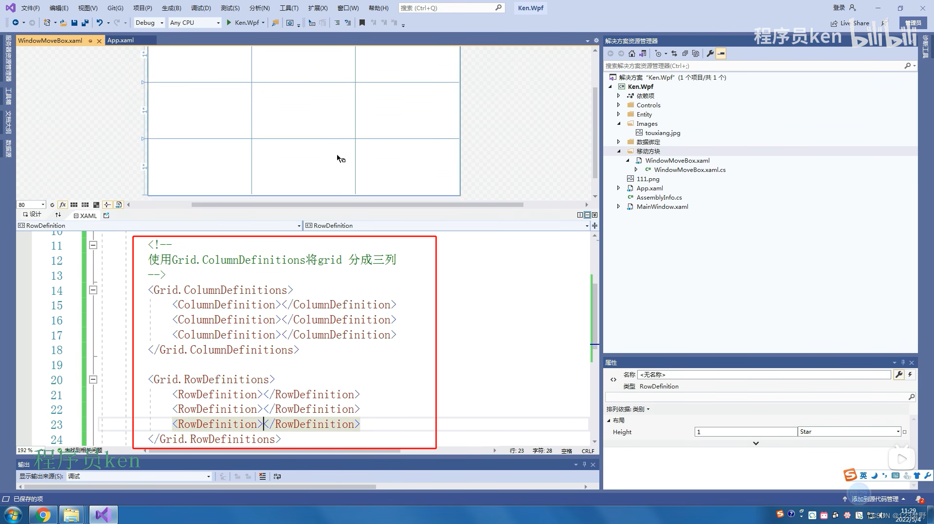This screenshot has width=934, height=524.
Task: Select WindowMoveBox.xaml.cs file
Action: point(689,169)
